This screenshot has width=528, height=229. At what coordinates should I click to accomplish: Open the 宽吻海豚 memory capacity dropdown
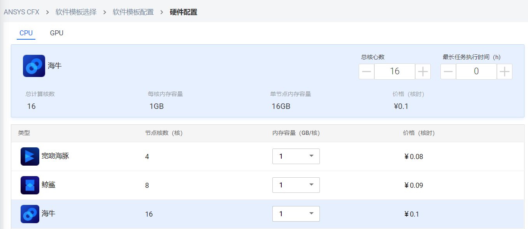click(296, 156)
